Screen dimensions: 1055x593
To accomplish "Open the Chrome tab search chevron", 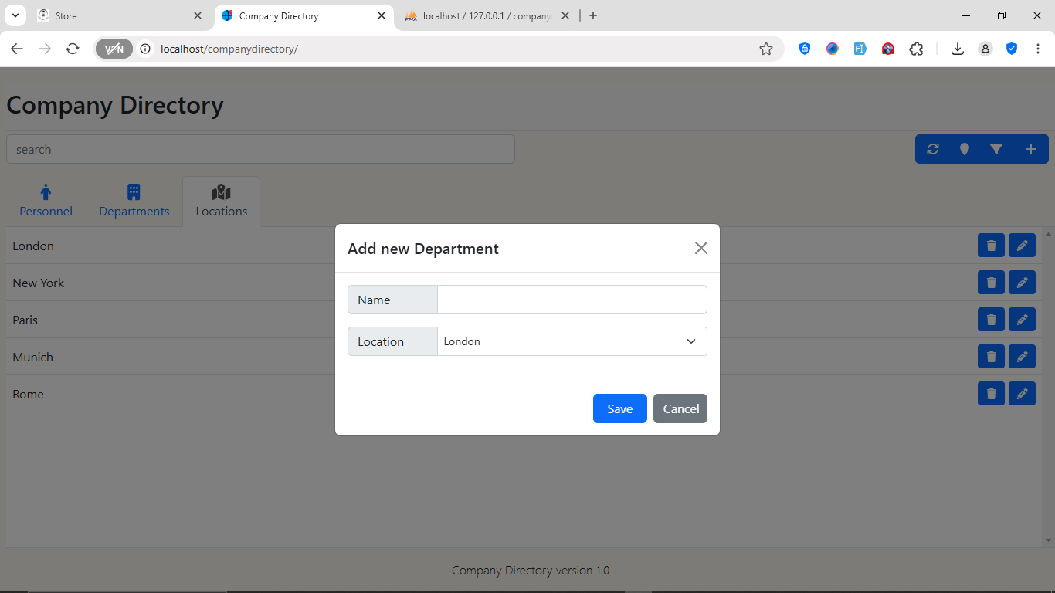I will click(15, 15).
